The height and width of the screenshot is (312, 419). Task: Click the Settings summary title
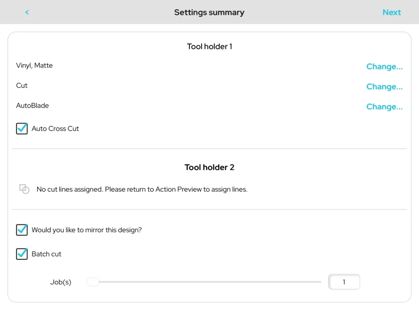pos(209,12)
